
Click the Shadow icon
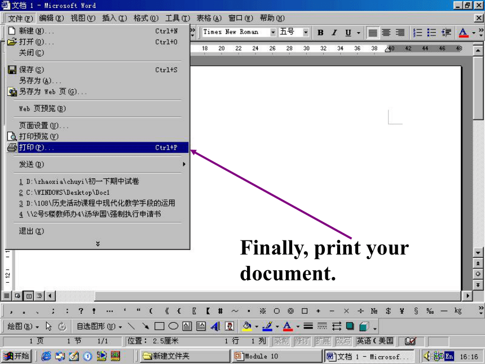350,326
